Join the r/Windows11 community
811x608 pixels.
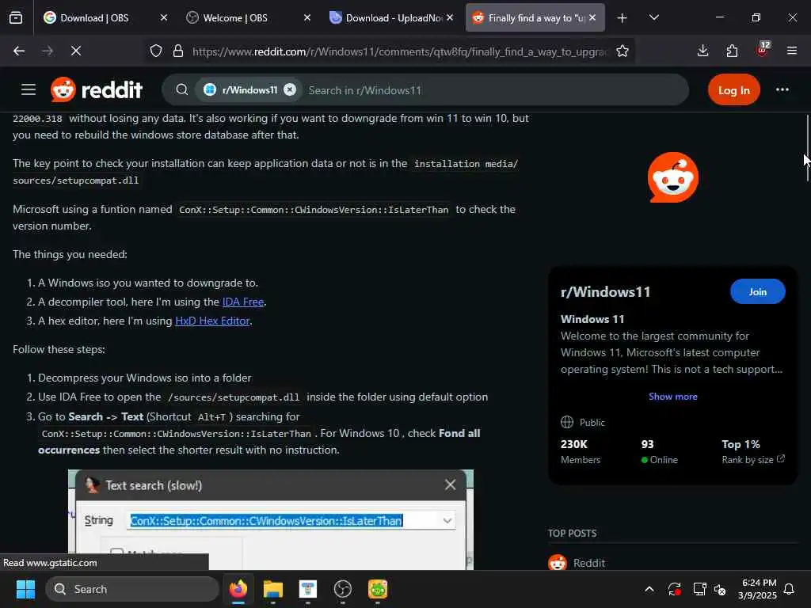757,292
